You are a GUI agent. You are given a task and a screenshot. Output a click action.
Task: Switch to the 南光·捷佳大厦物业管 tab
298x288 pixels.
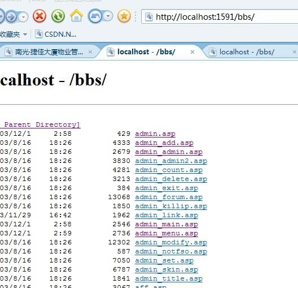click(49, 52)
